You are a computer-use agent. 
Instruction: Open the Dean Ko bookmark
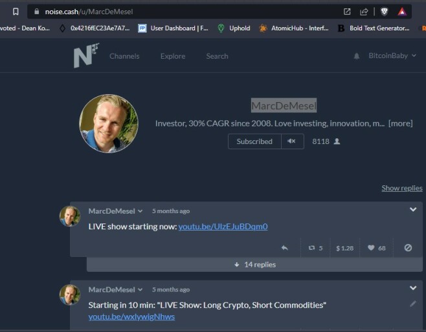25,28
